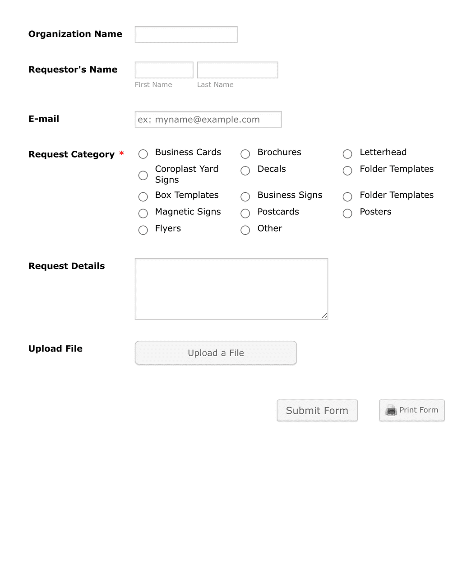Click the printer icon on Print Form
Screen dimensions: 471x580
(x=390, y=410)
